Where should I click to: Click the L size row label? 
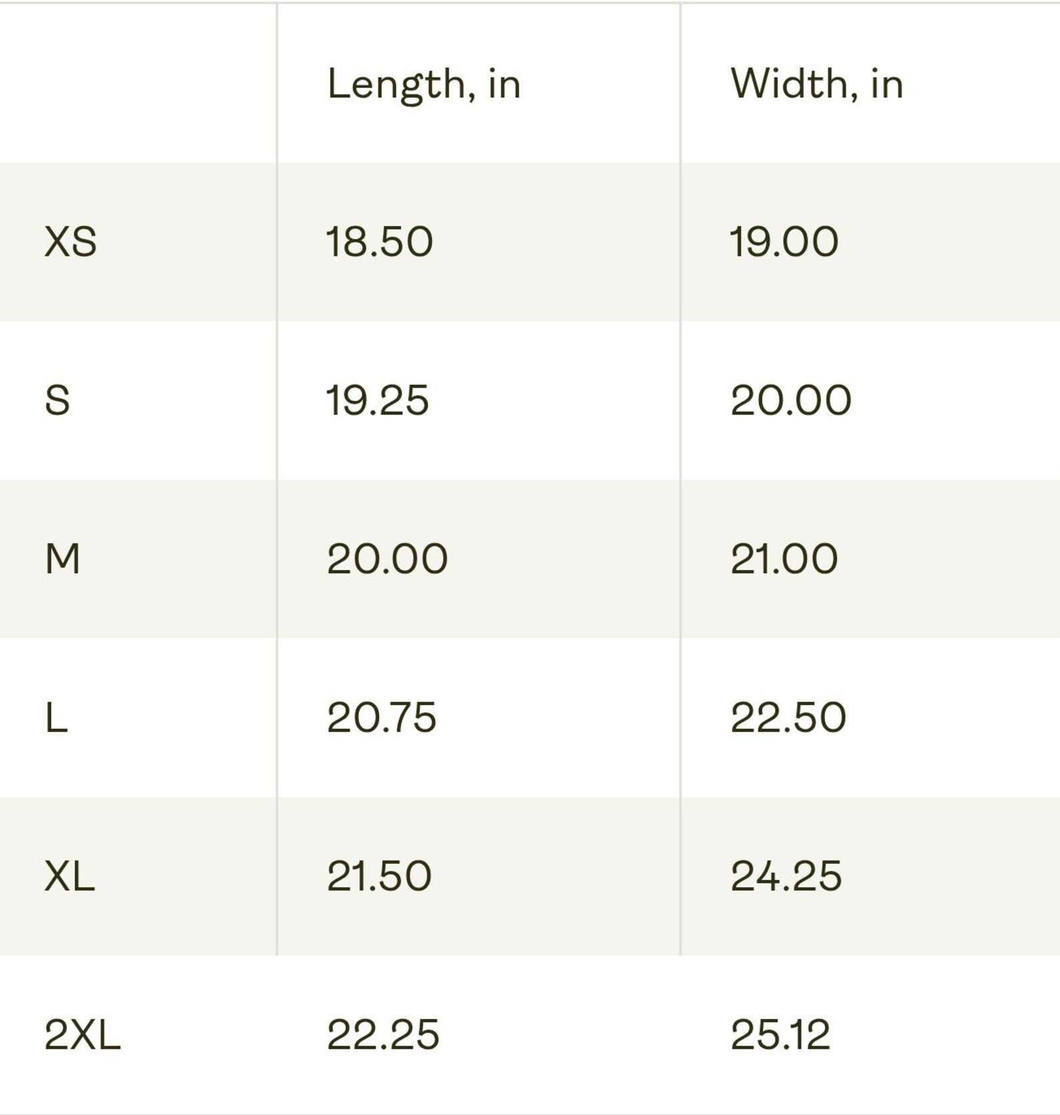click(x=57, y=717)
